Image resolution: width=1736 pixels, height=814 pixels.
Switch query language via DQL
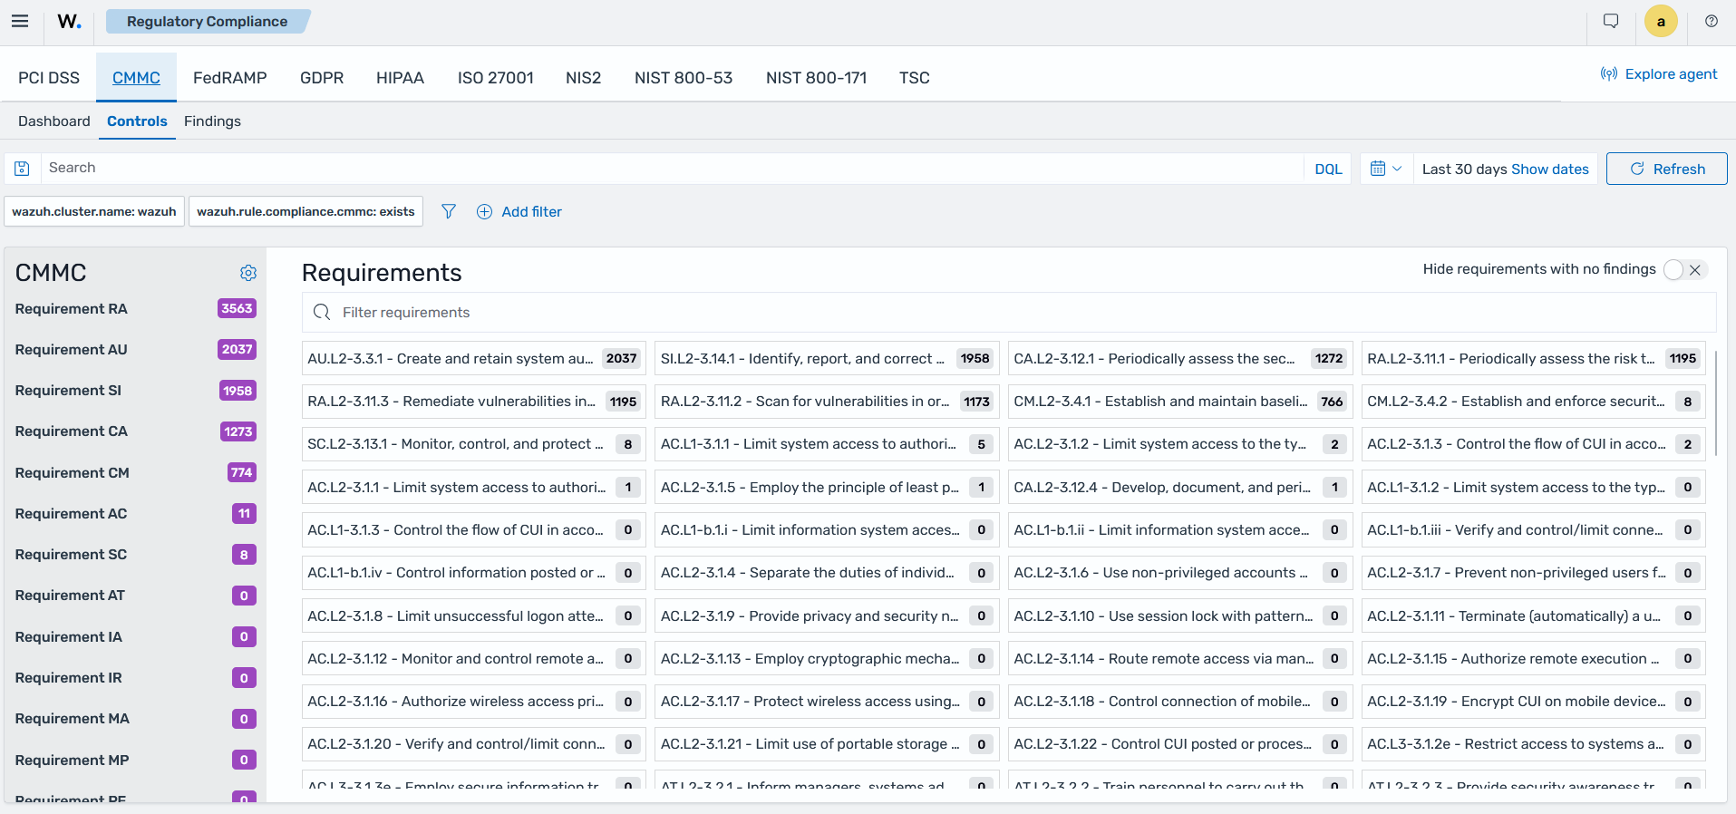point(1328,170)
